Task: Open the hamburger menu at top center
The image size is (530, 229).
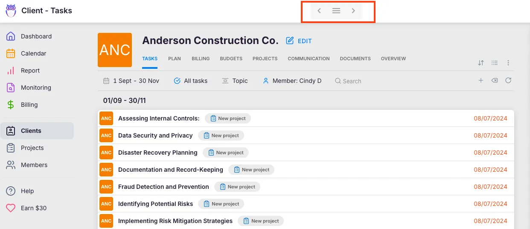Action: (x=336, y=11)
